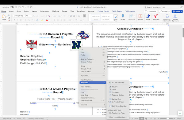The image size is (184, 120).
Task: Toggle Underline formatting
Action: click(x=21, y=20)
